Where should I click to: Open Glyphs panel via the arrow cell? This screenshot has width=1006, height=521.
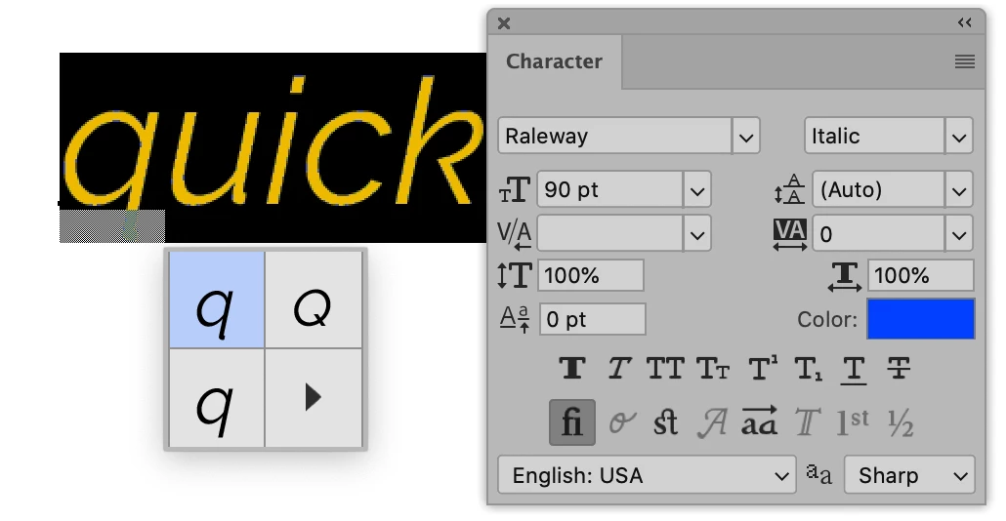(314, 398)
